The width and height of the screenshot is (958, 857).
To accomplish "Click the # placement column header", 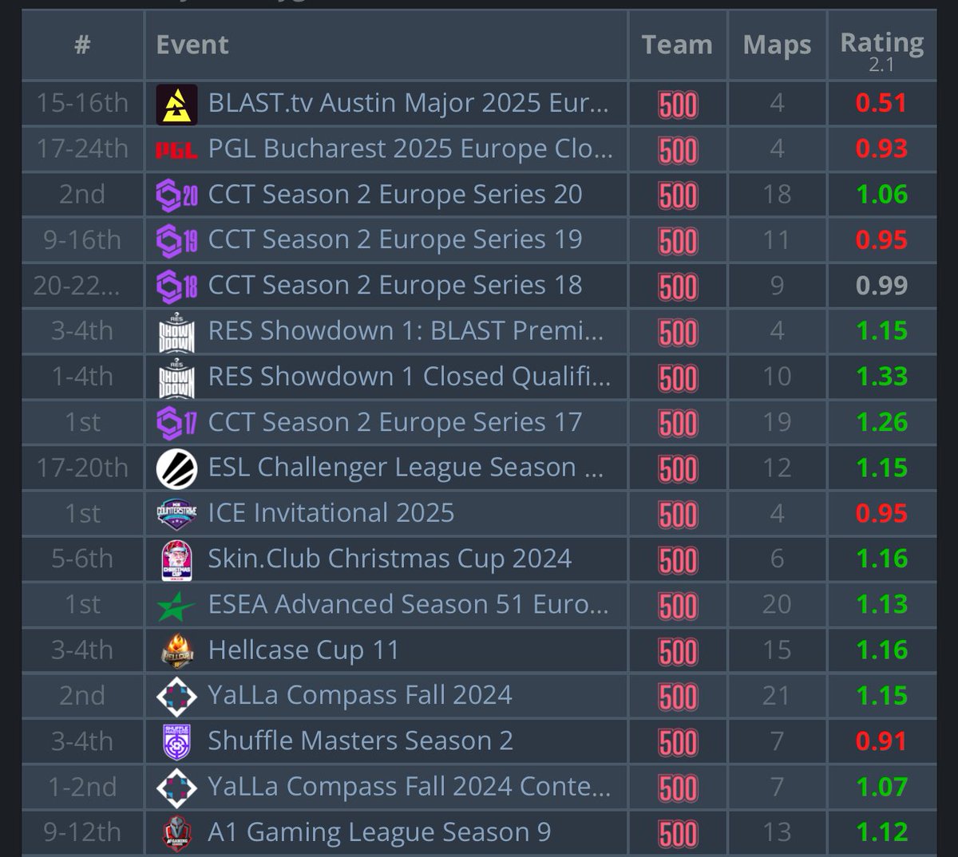I will 82,45.
